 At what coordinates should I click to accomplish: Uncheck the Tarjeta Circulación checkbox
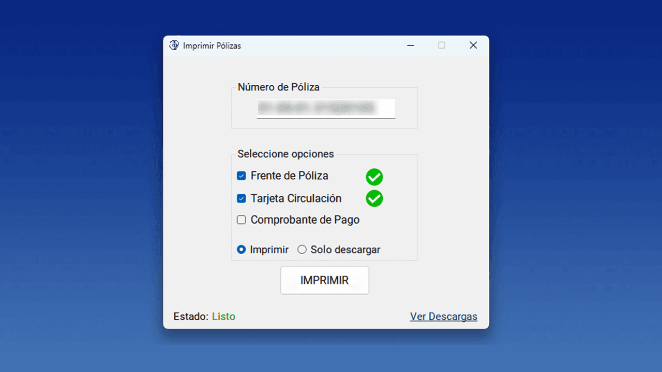point(241,198)
